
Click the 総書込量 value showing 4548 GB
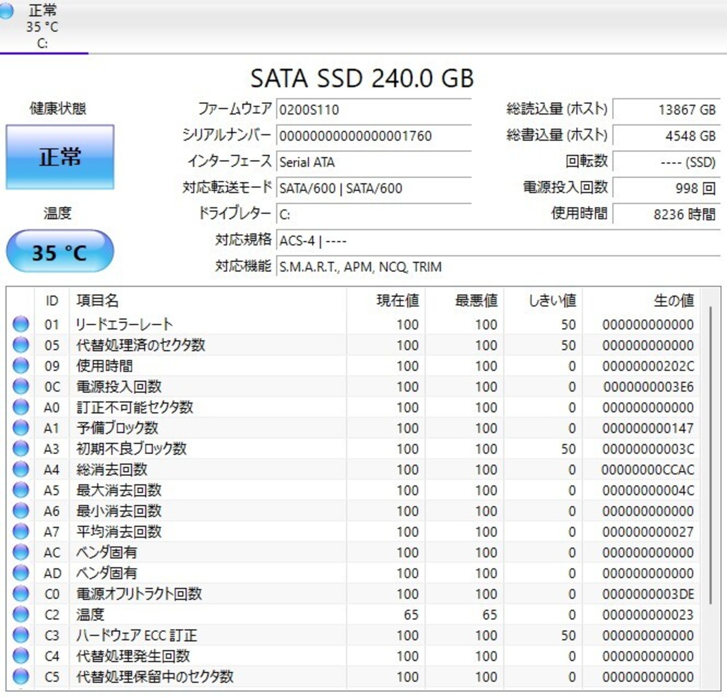coord(666,136)
